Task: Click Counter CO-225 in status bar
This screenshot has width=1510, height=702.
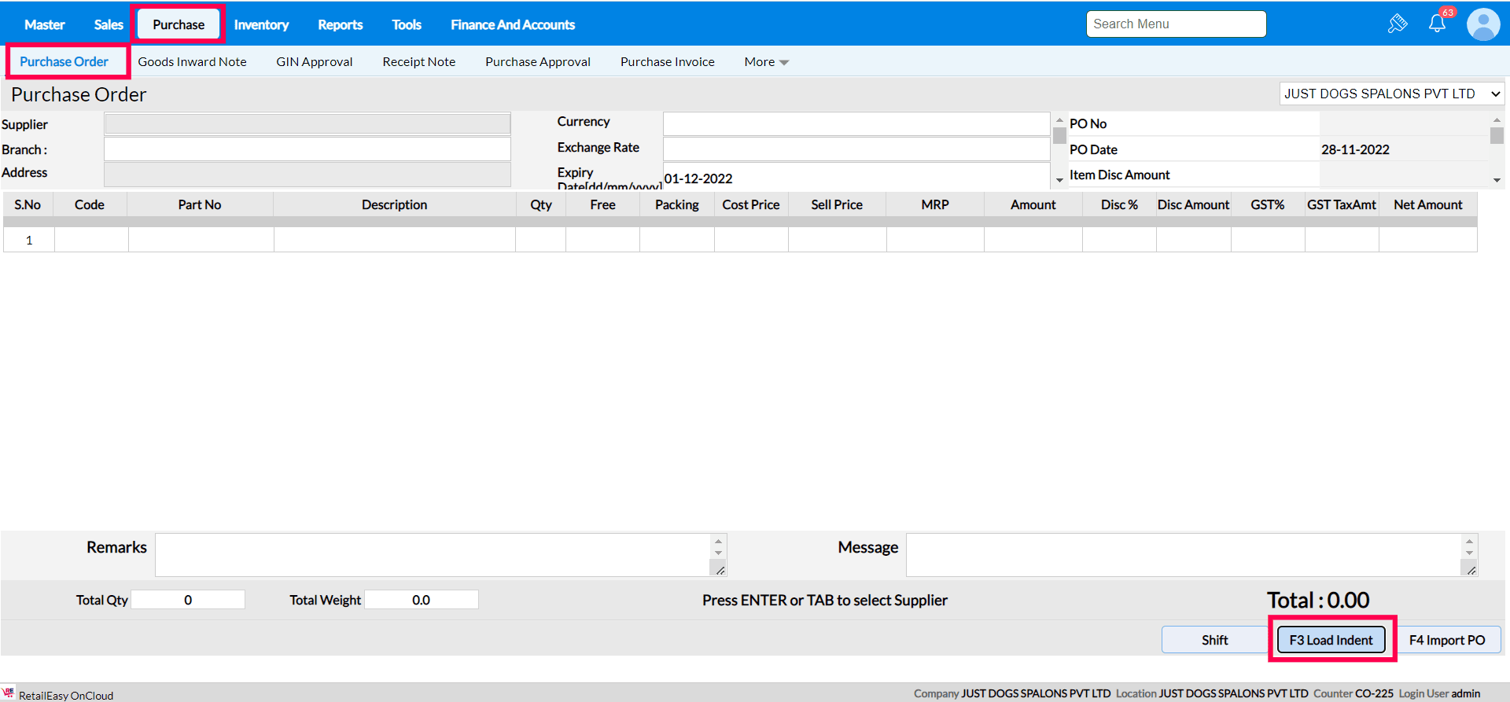Action: coord(1353,693)
